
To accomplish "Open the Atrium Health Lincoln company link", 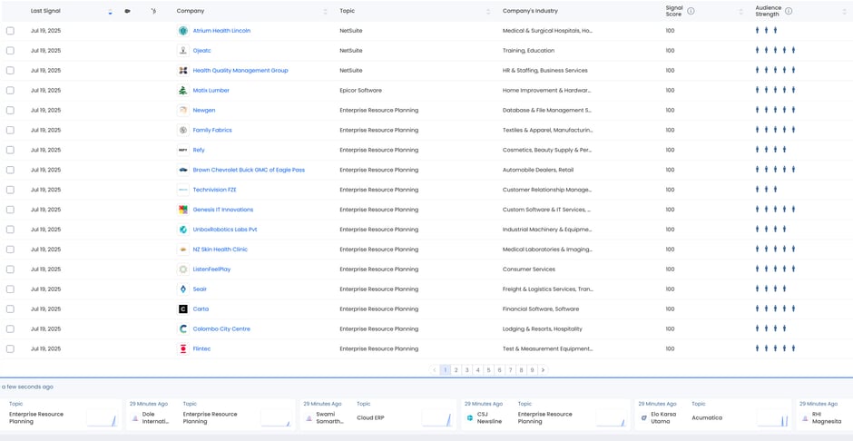I will [x=221, y=31].
